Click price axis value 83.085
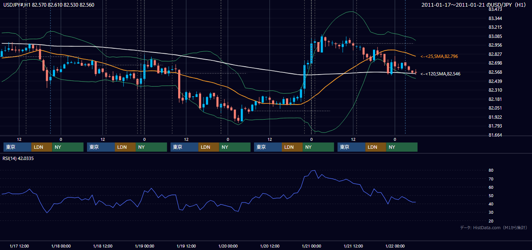Image resolution: width=532 pixels, height=250 pixels. coord(495,36)
